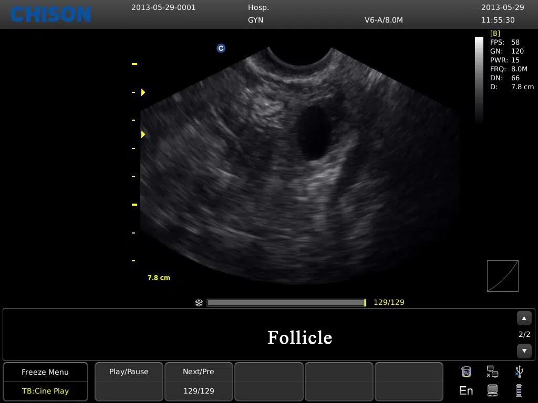This screenshot has width=538, height=403.
Task: Click the recycle bin icon in status area
Action: 466,372
